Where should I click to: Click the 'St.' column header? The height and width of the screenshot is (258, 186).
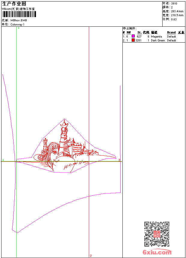coord(139,32)
